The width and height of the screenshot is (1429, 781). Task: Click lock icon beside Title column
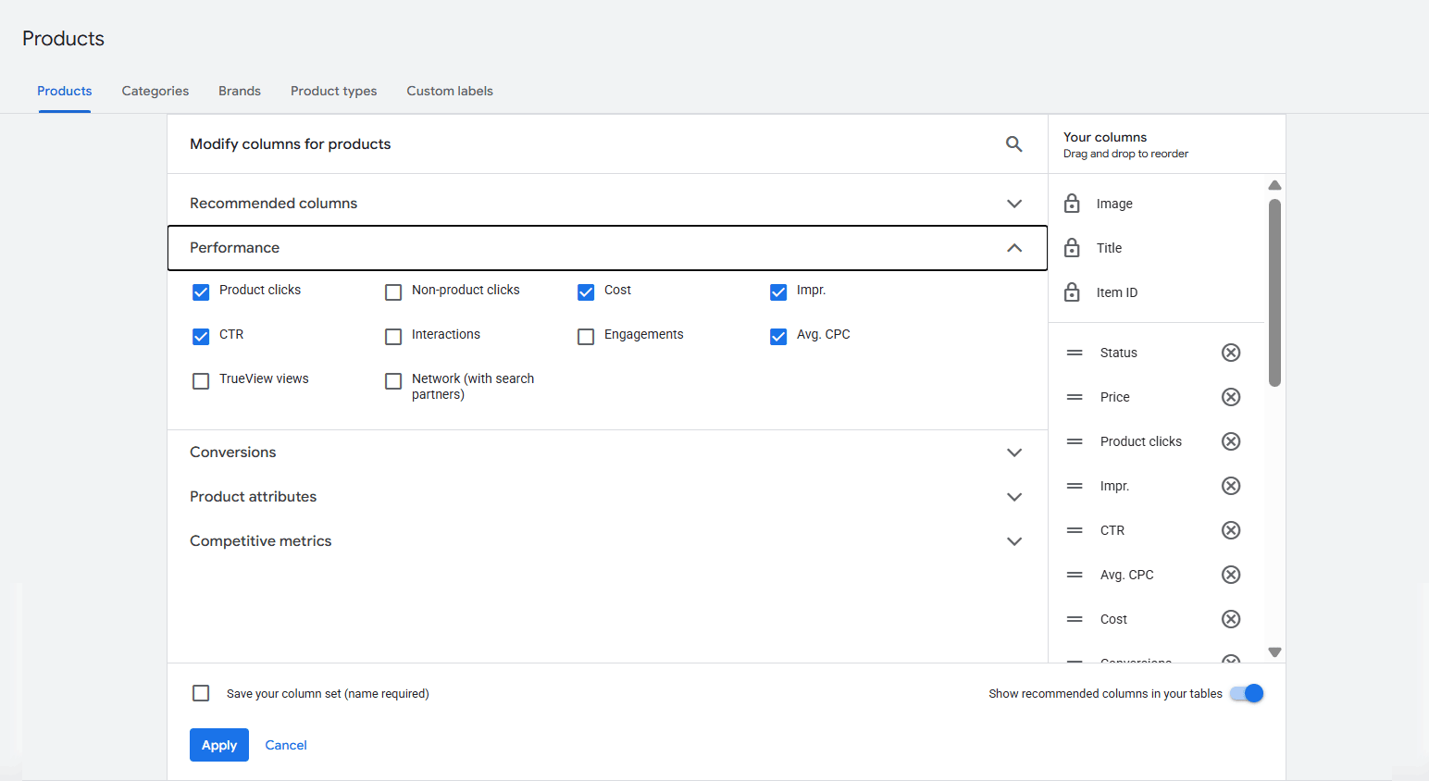point(1072,248)
